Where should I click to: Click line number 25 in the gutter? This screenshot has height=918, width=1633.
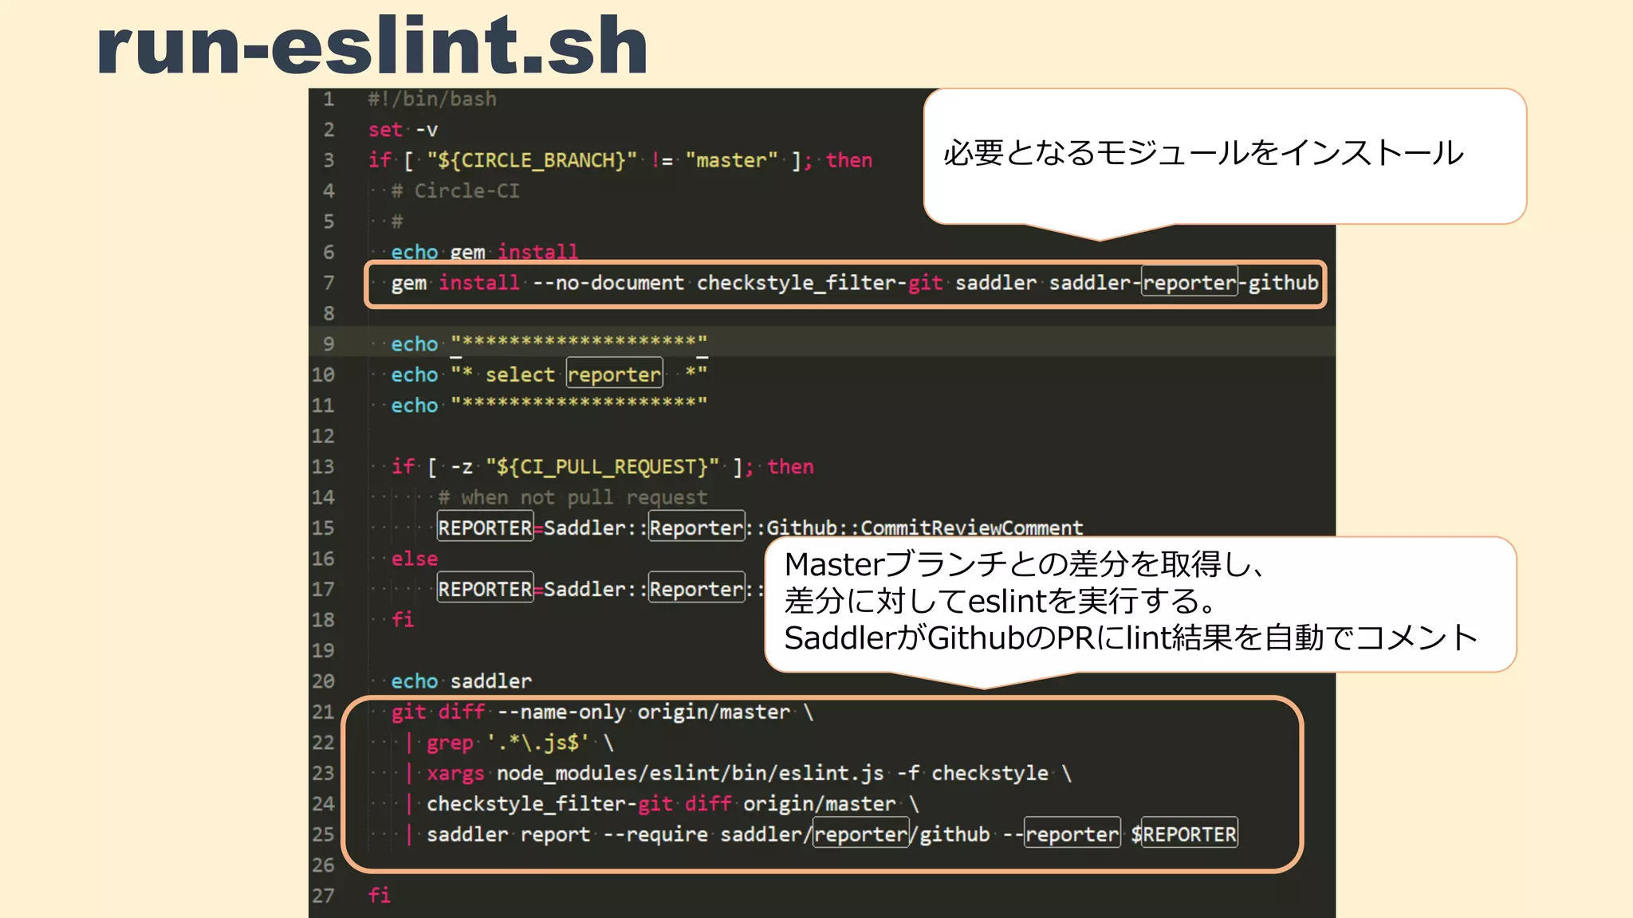pyautogui.click(x=323, y=834)
